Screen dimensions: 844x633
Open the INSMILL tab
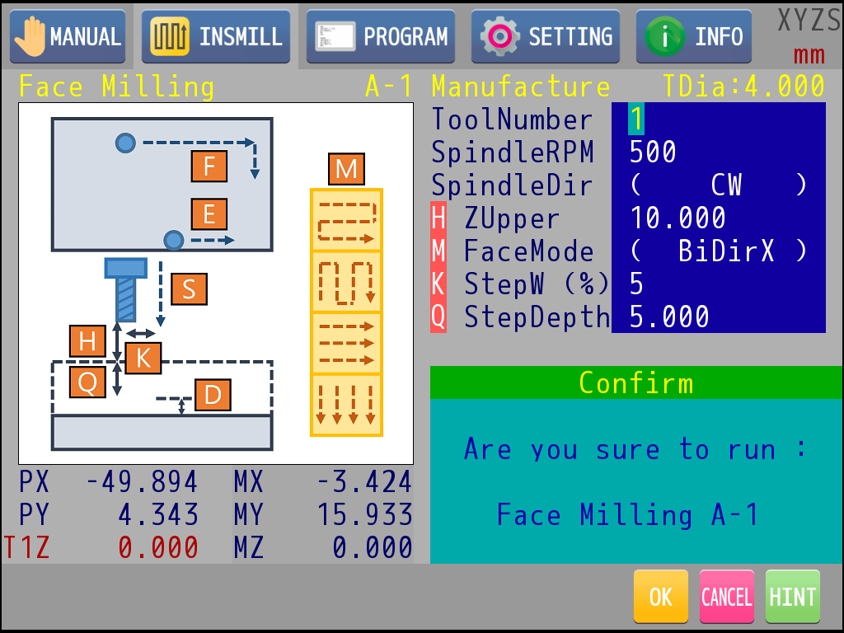click(216, 37)
